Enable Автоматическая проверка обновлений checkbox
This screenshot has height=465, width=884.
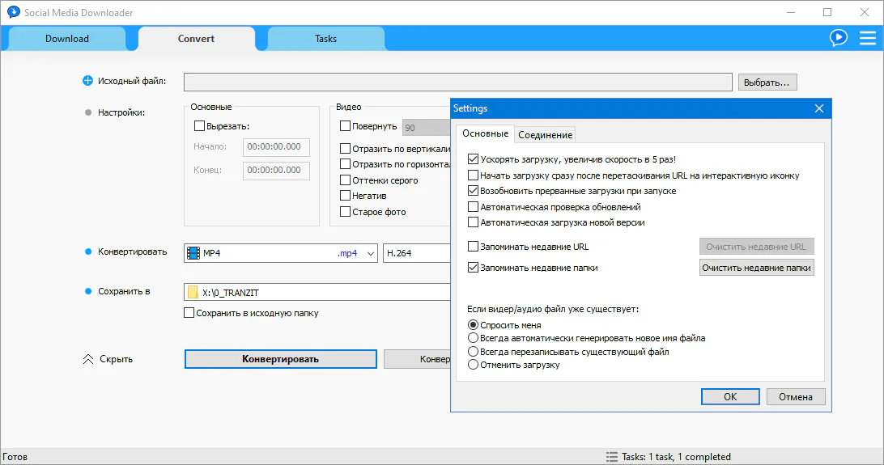tap(474, 207)
